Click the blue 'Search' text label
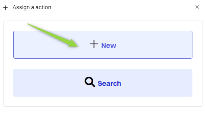Viewport: 205px width, 127px height. (x=109, y=83)
